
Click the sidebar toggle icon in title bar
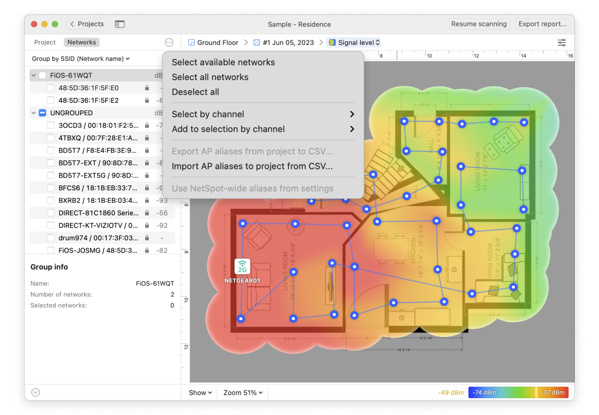[x=119, y=24]
